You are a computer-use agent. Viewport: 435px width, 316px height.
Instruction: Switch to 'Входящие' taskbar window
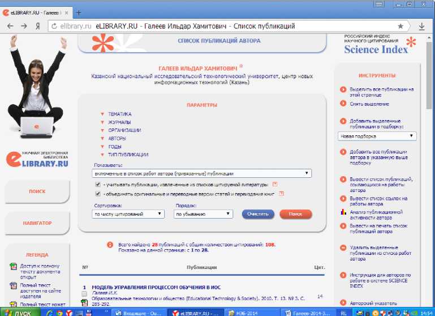tap(140, 313)
